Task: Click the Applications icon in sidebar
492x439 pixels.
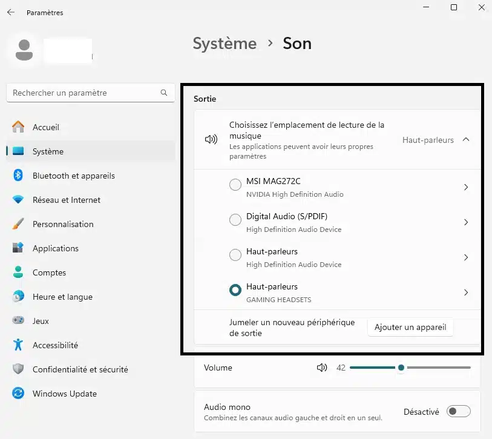Action: point(18,248)
